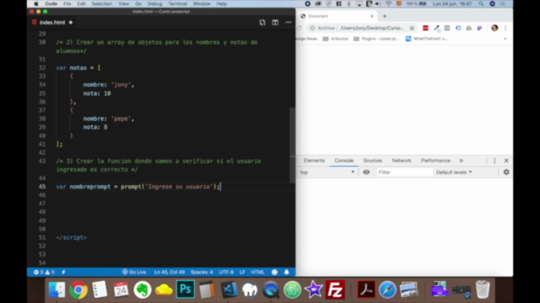
Task: Open Spotlight search in menu bar
Action: click(x=481, y=3)
